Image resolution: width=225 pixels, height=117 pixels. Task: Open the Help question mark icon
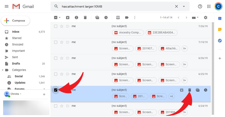point(200,6)
